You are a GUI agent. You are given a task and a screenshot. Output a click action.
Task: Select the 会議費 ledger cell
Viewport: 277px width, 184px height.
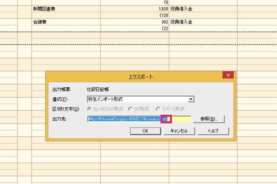tap(66, 22)
